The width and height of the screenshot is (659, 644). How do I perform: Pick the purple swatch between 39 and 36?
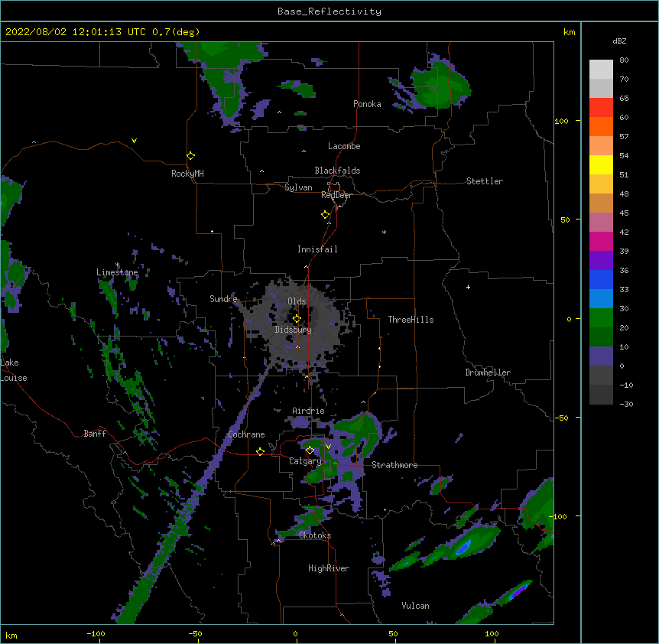coord(601,261)
